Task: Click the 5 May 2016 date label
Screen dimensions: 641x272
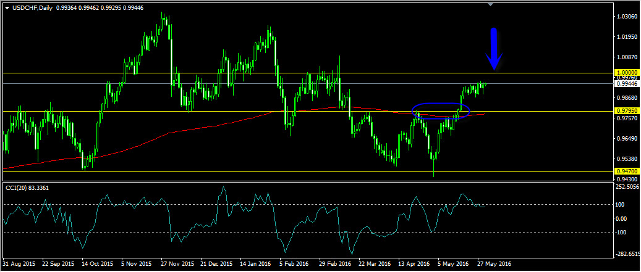Action: 454,264
